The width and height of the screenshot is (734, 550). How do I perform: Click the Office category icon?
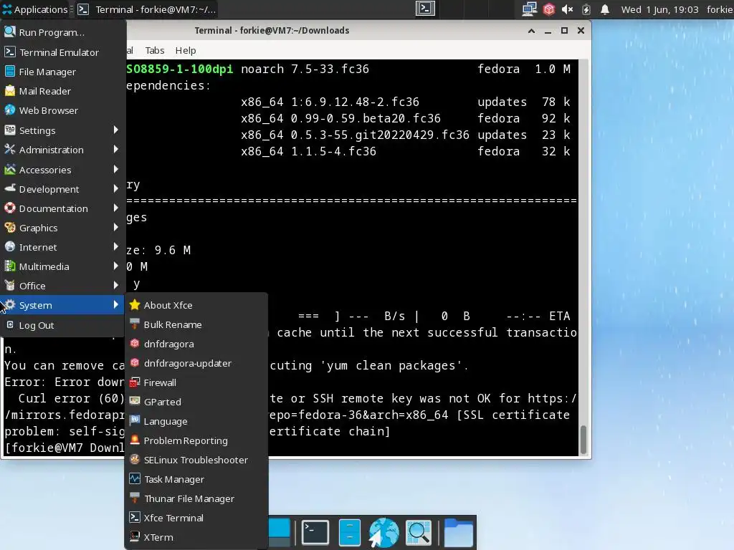[10, 285]
